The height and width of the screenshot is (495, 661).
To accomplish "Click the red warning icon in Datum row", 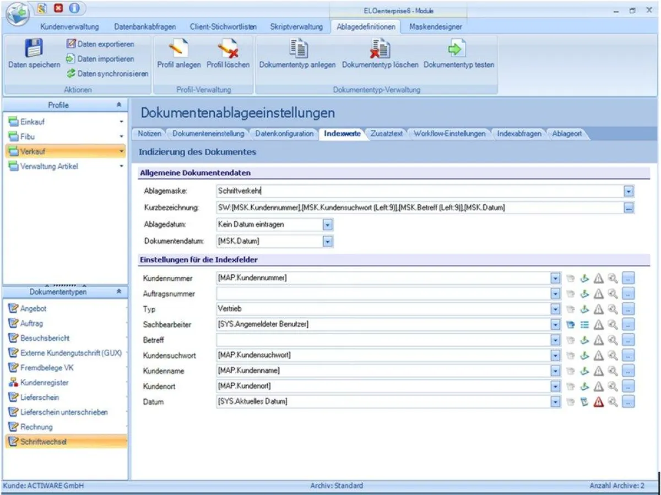I will tap(599, 402).
